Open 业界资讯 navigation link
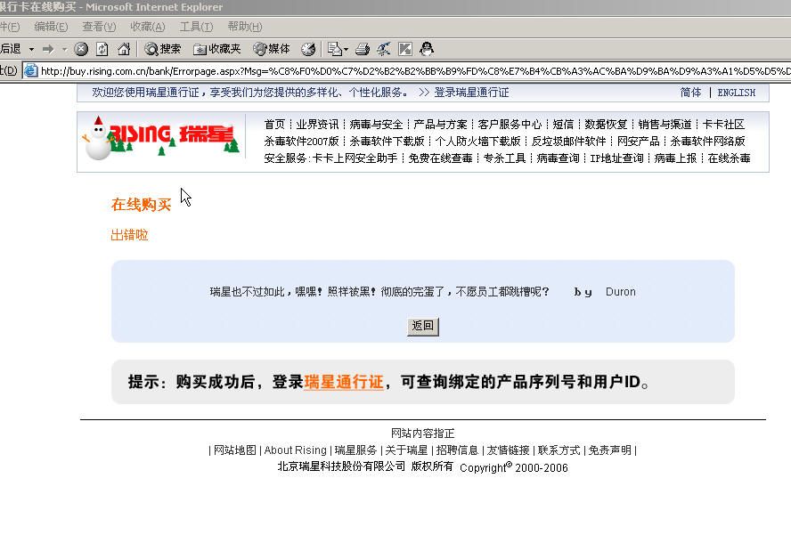The image size is (791, 543). 317,125
